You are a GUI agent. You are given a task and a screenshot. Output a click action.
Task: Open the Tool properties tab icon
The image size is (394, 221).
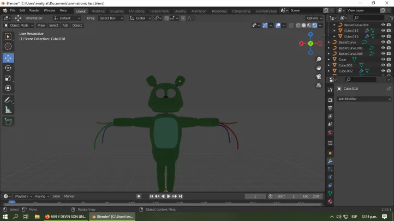(330, 90)
